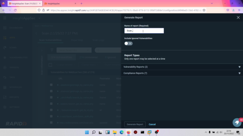The height and width of the screenshot is (136, 243).
Task: Show site security lock information
Action: click(x=44, y=10)
